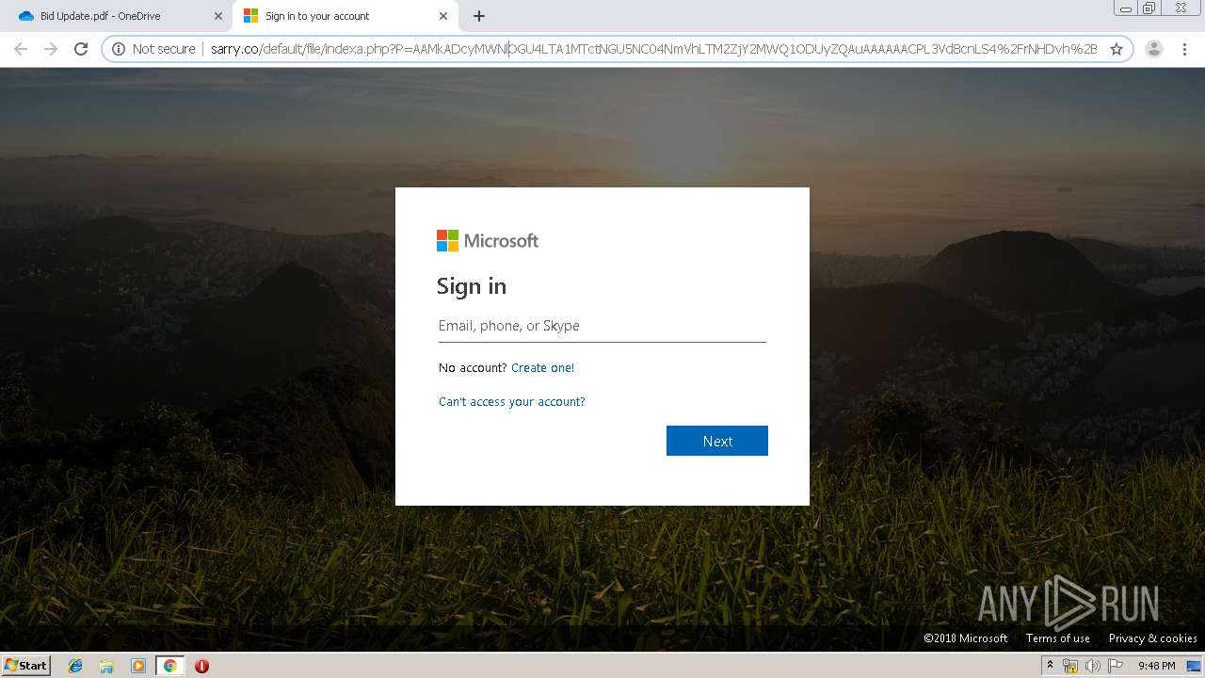
Task: Click the Not secure site info icon
Action: click(x=119, y=49)
